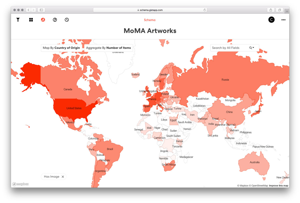Click the Has Image filter chip
This screenshot has width=300, height=203.
(x=54, y=177)
